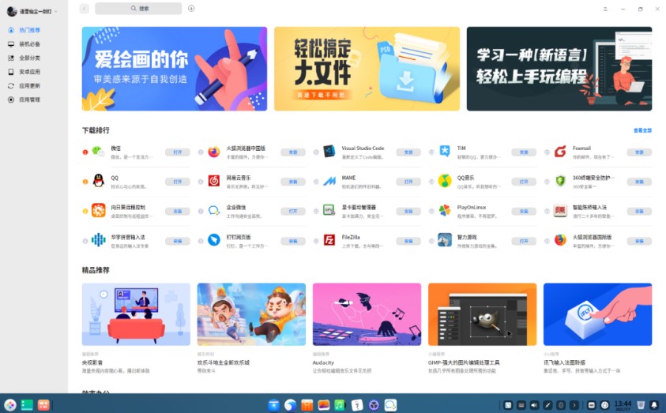Expand the tray arrow in the dock

(x=574, y=405)
